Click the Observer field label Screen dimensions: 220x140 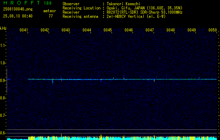point(71,4)
